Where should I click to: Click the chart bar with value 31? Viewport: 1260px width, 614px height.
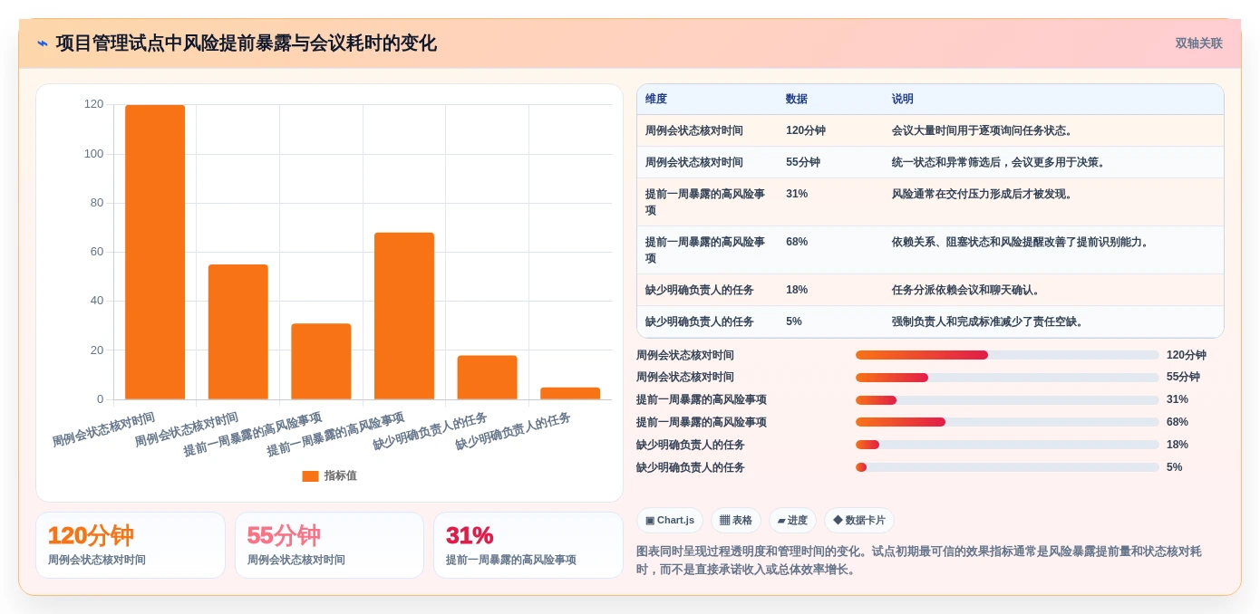(x=321, y=361)
